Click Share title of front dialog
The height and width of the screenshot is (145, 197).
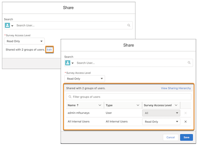click(x=128, y=45)
